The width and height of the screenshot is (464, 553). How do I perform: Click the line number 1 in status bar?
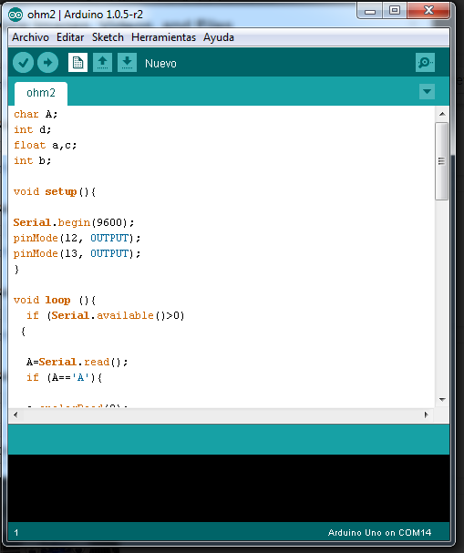16,533
